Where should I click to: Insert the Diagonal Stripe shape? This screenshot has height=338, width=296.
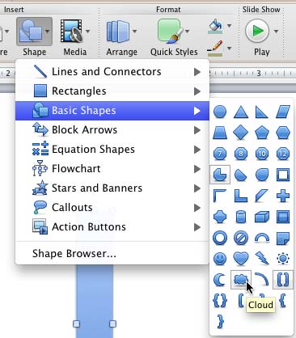coord(261,196)
